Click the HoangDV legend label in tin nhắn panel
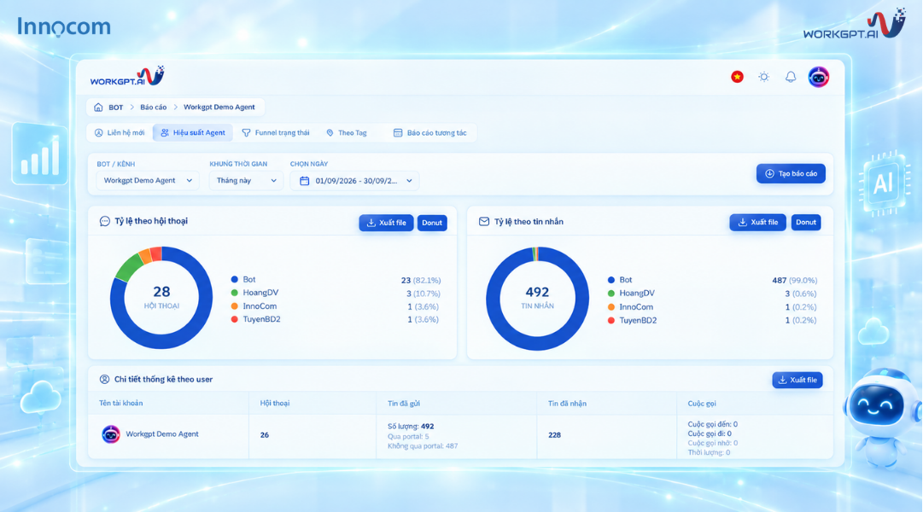923x512 pixels. [637, 293]
